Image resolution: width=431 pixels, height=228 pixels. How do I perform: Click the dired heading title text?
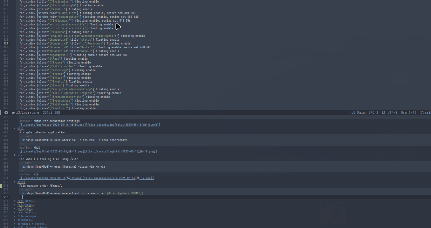click(x=21, y=182)
